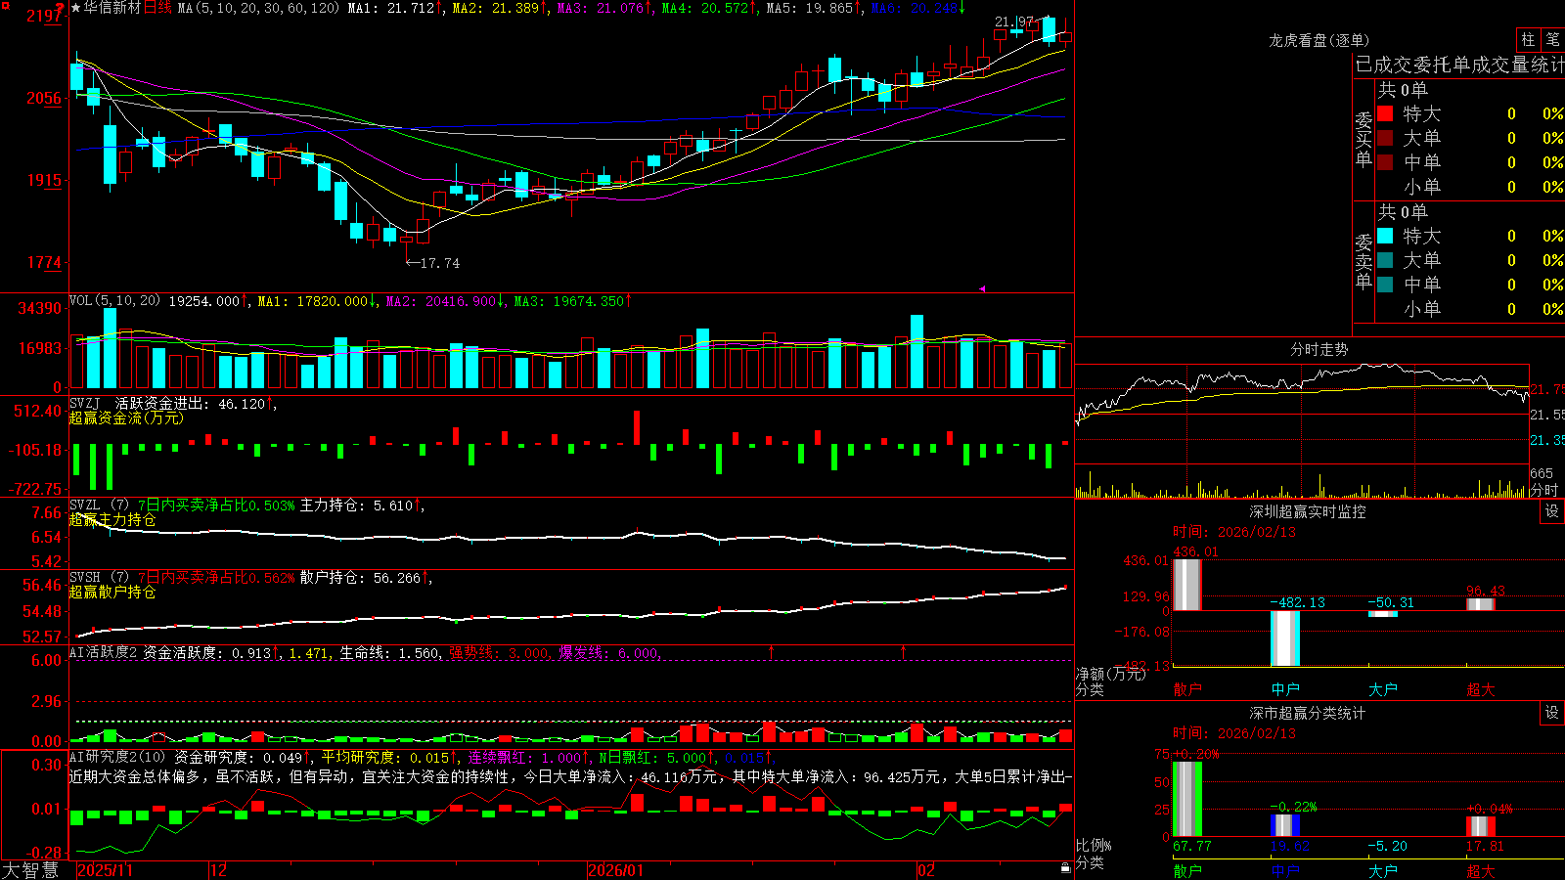Click the blue 中户 bar showing 19.62

coord(1284,825)
